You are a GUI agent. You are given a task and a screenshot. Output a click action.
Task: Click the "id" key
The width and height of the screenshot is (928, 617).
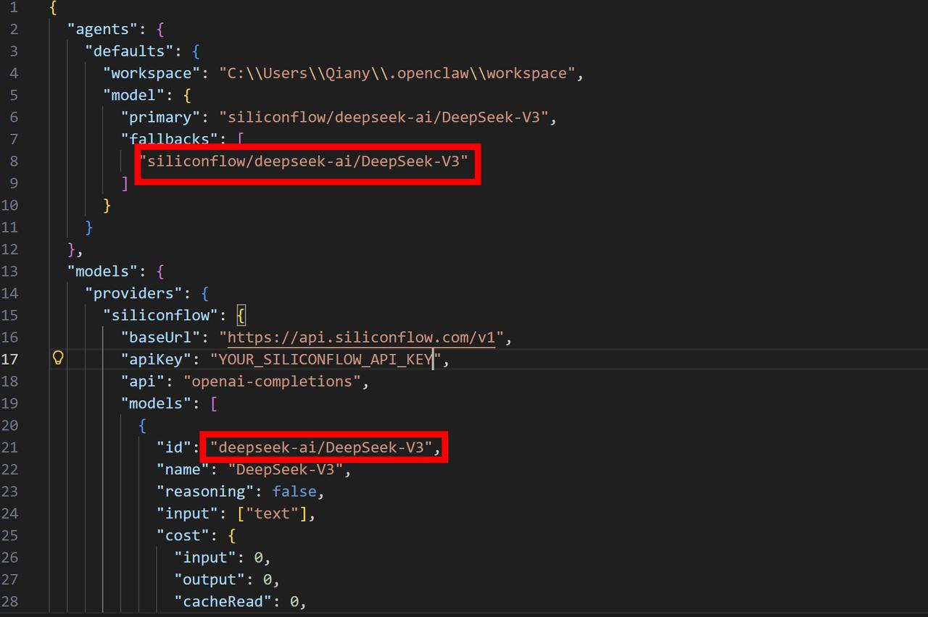point(174,447)
